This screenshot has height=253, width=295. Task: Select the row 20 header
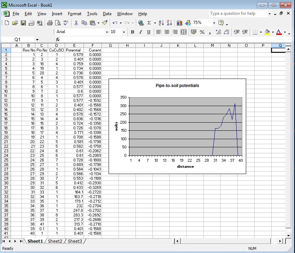coord(6,137)
